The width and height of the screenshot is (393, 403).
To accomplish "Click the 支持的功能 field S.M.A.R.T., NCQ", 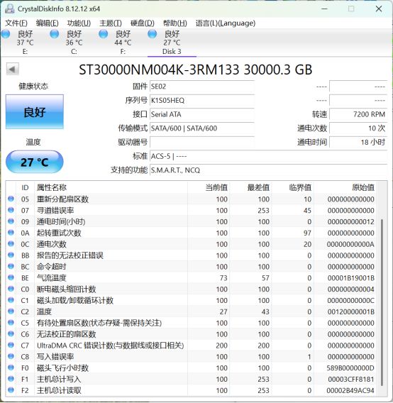I will click(268, 170).
